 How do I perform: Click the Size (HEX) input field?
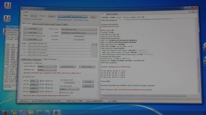[x=79, y=40]
